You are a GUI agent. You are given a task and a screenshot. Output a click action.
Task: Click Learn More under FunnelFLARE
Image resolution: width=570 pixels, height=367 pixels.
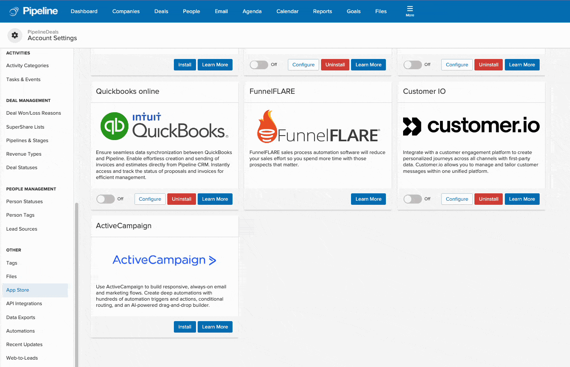(x=368, y=199)
